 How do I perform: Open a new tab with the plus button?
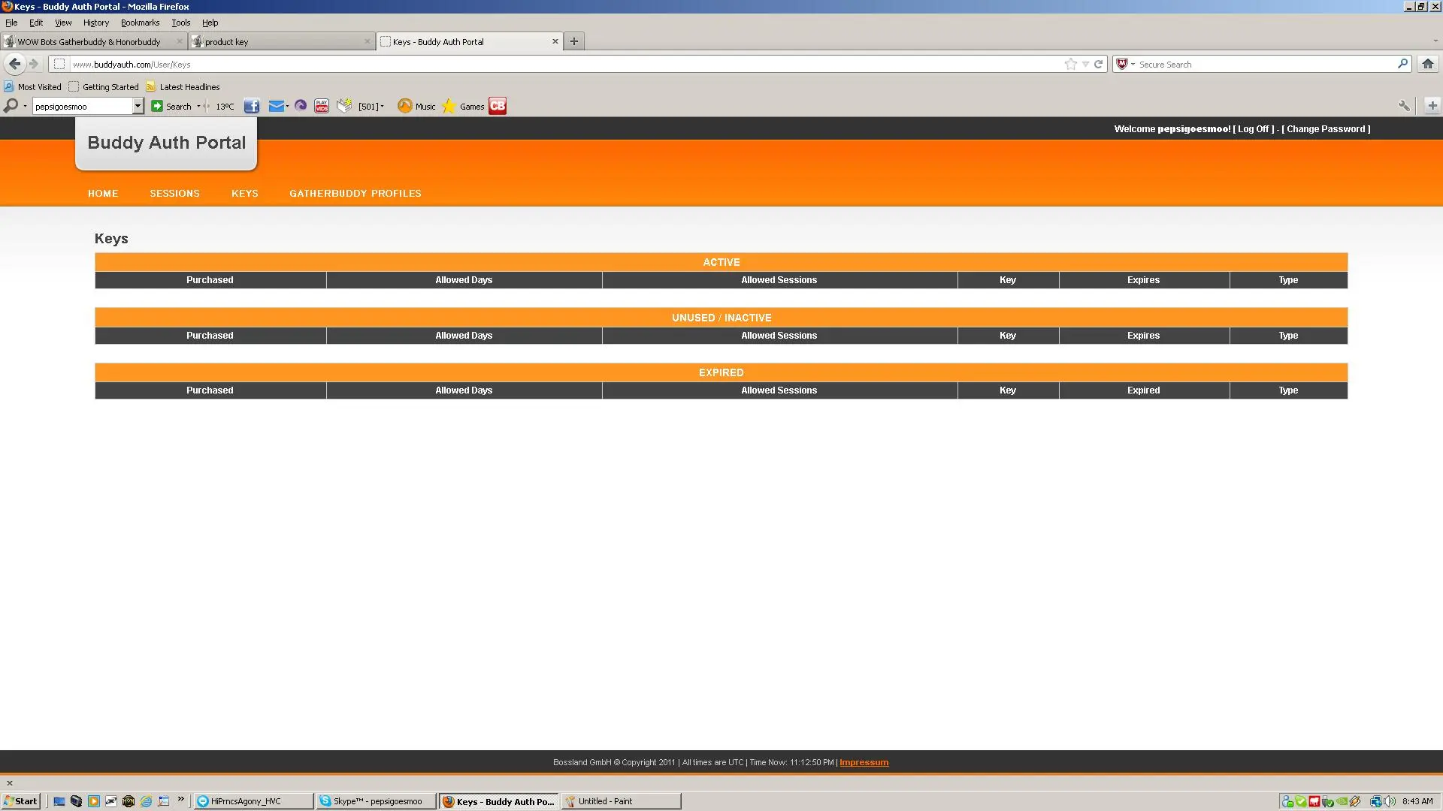tap(574, 41)
